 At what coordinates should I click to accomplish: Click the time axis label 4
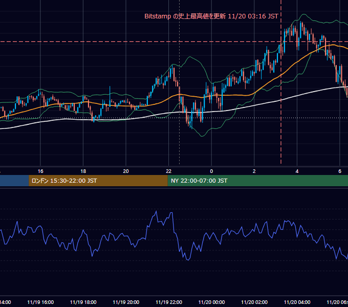[x=297, y=171]
